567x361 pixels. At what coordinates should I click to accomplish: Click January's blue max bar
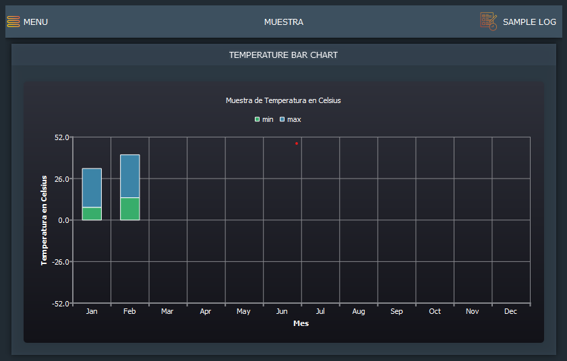92,188
